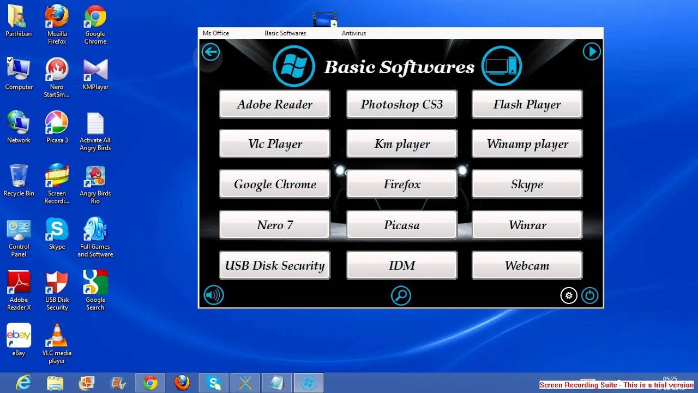Click the Google Chrome launcher button
Image resolution: width=698 pixels, height=393 pixels.
pos(275,184)
